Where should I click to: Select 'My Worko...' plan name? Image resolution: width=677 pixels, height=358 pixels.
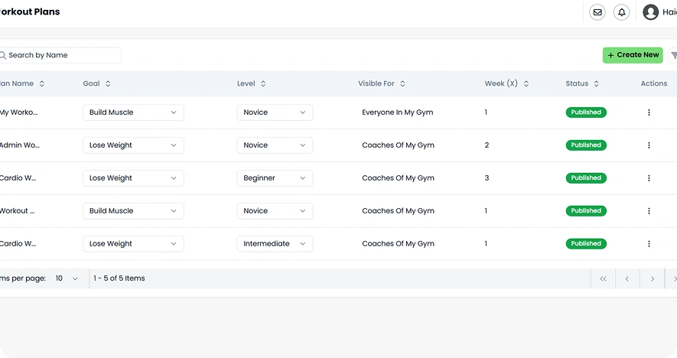point(18,112)
